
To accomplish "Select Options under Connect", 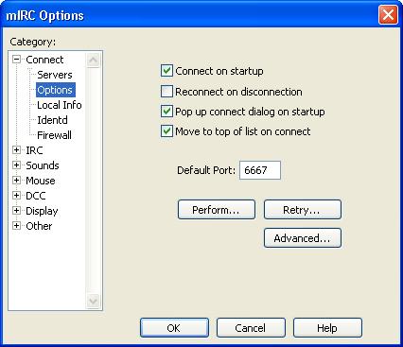I will point(55,90).
